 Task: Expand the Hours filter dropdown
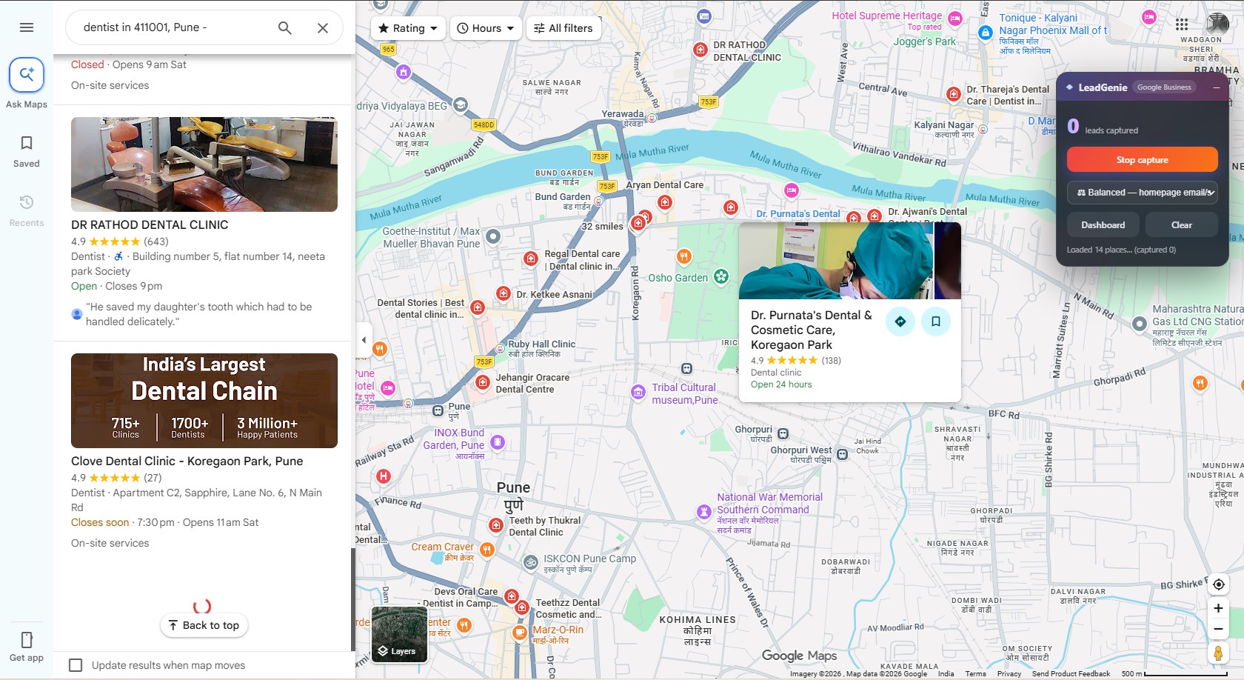486,28
